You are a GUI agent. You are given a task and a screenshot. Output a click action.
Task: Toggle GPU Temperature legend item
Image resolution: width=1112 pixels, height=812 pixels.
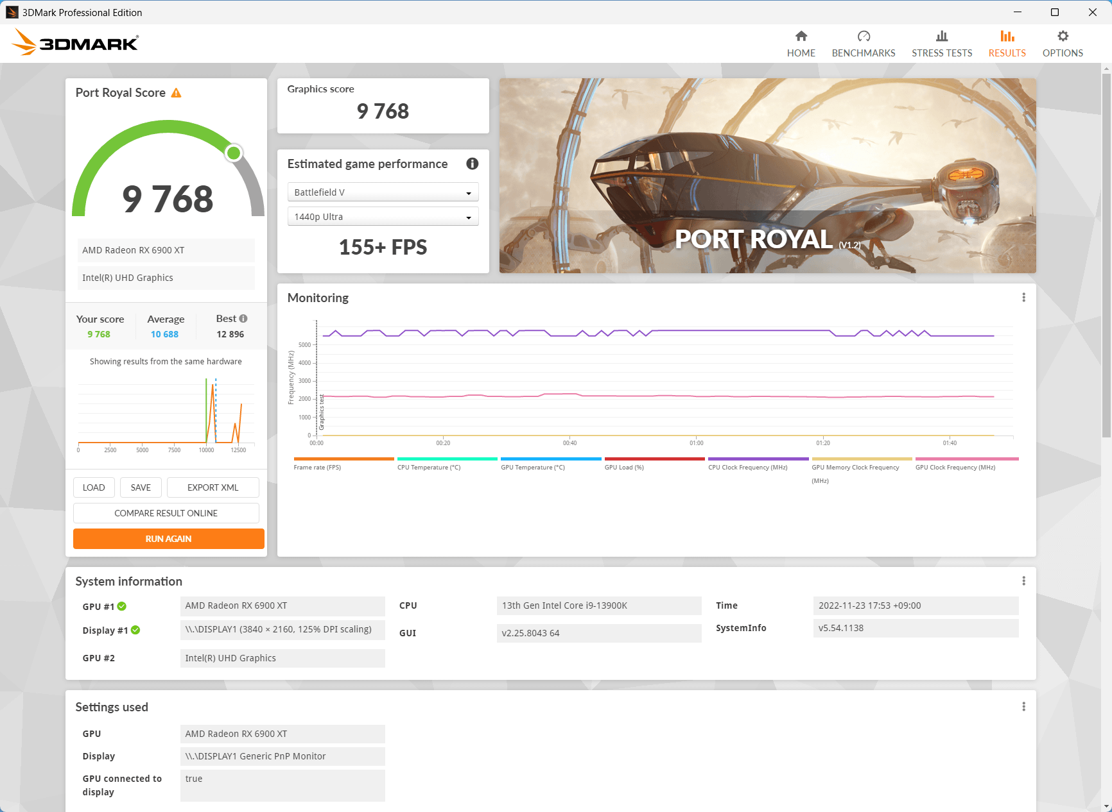[x=551, y=464]
